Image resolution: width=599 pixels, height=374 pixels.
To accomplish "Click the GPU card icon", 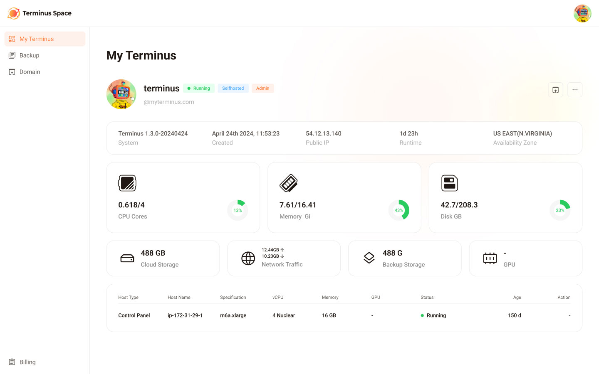I will 490,258.
